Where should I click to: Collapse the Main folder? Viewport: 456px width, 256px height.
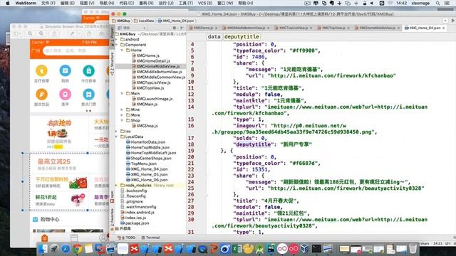click(x=122, y=93)
